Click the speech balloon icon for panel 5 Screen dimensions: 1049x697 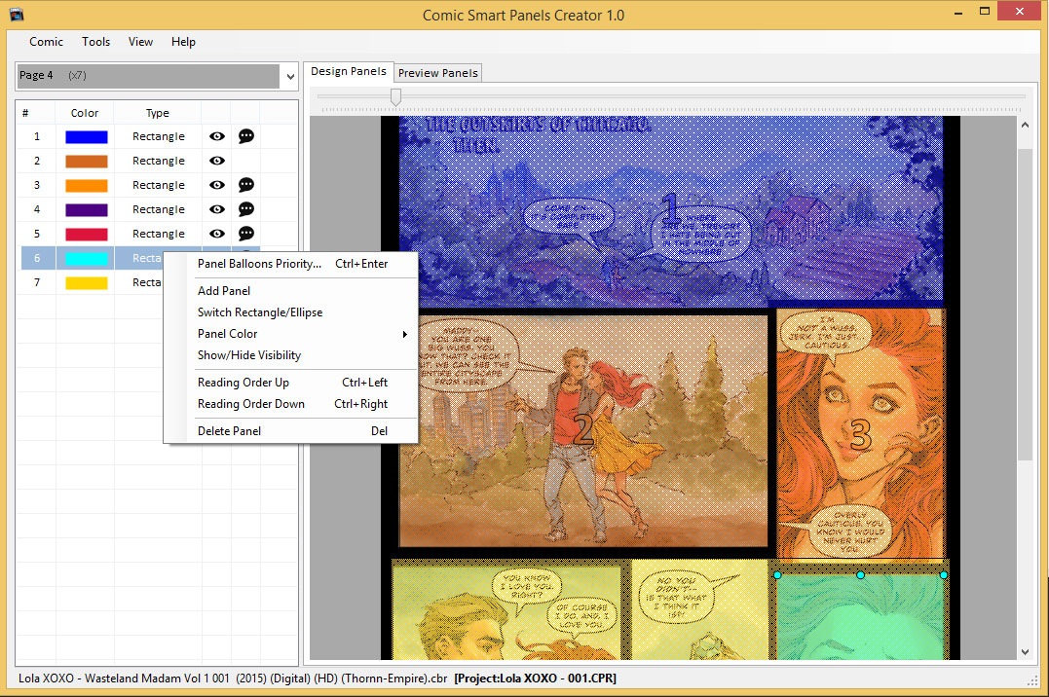click(x=246, y=234)
